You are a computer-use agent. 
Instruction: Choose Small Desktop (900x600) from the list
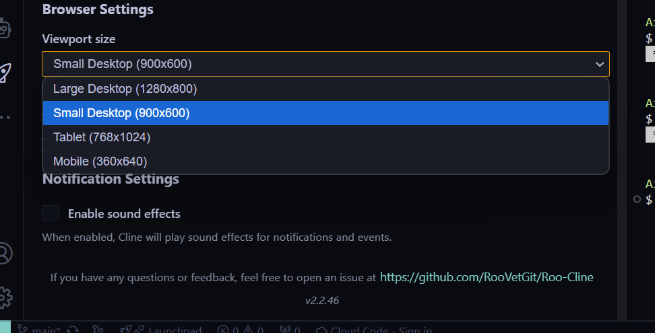coord(121,113)
